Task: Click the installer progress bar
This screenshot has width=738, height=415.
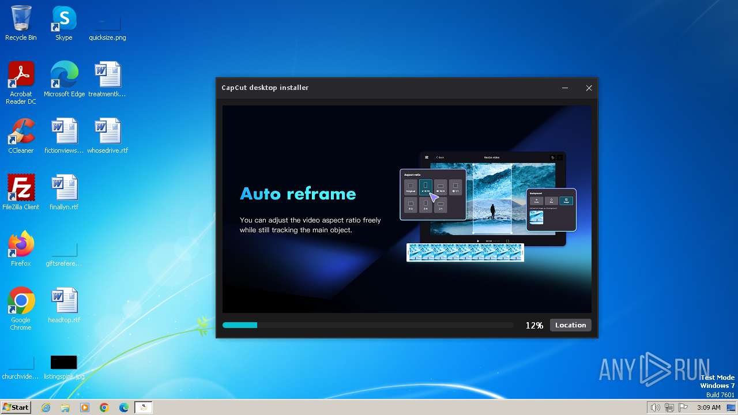Action: point(368,325)
